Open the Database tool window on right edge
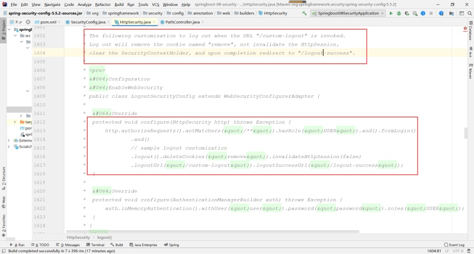Image resolution: width=474 pixels, height=254 pixels. (471, 31)
